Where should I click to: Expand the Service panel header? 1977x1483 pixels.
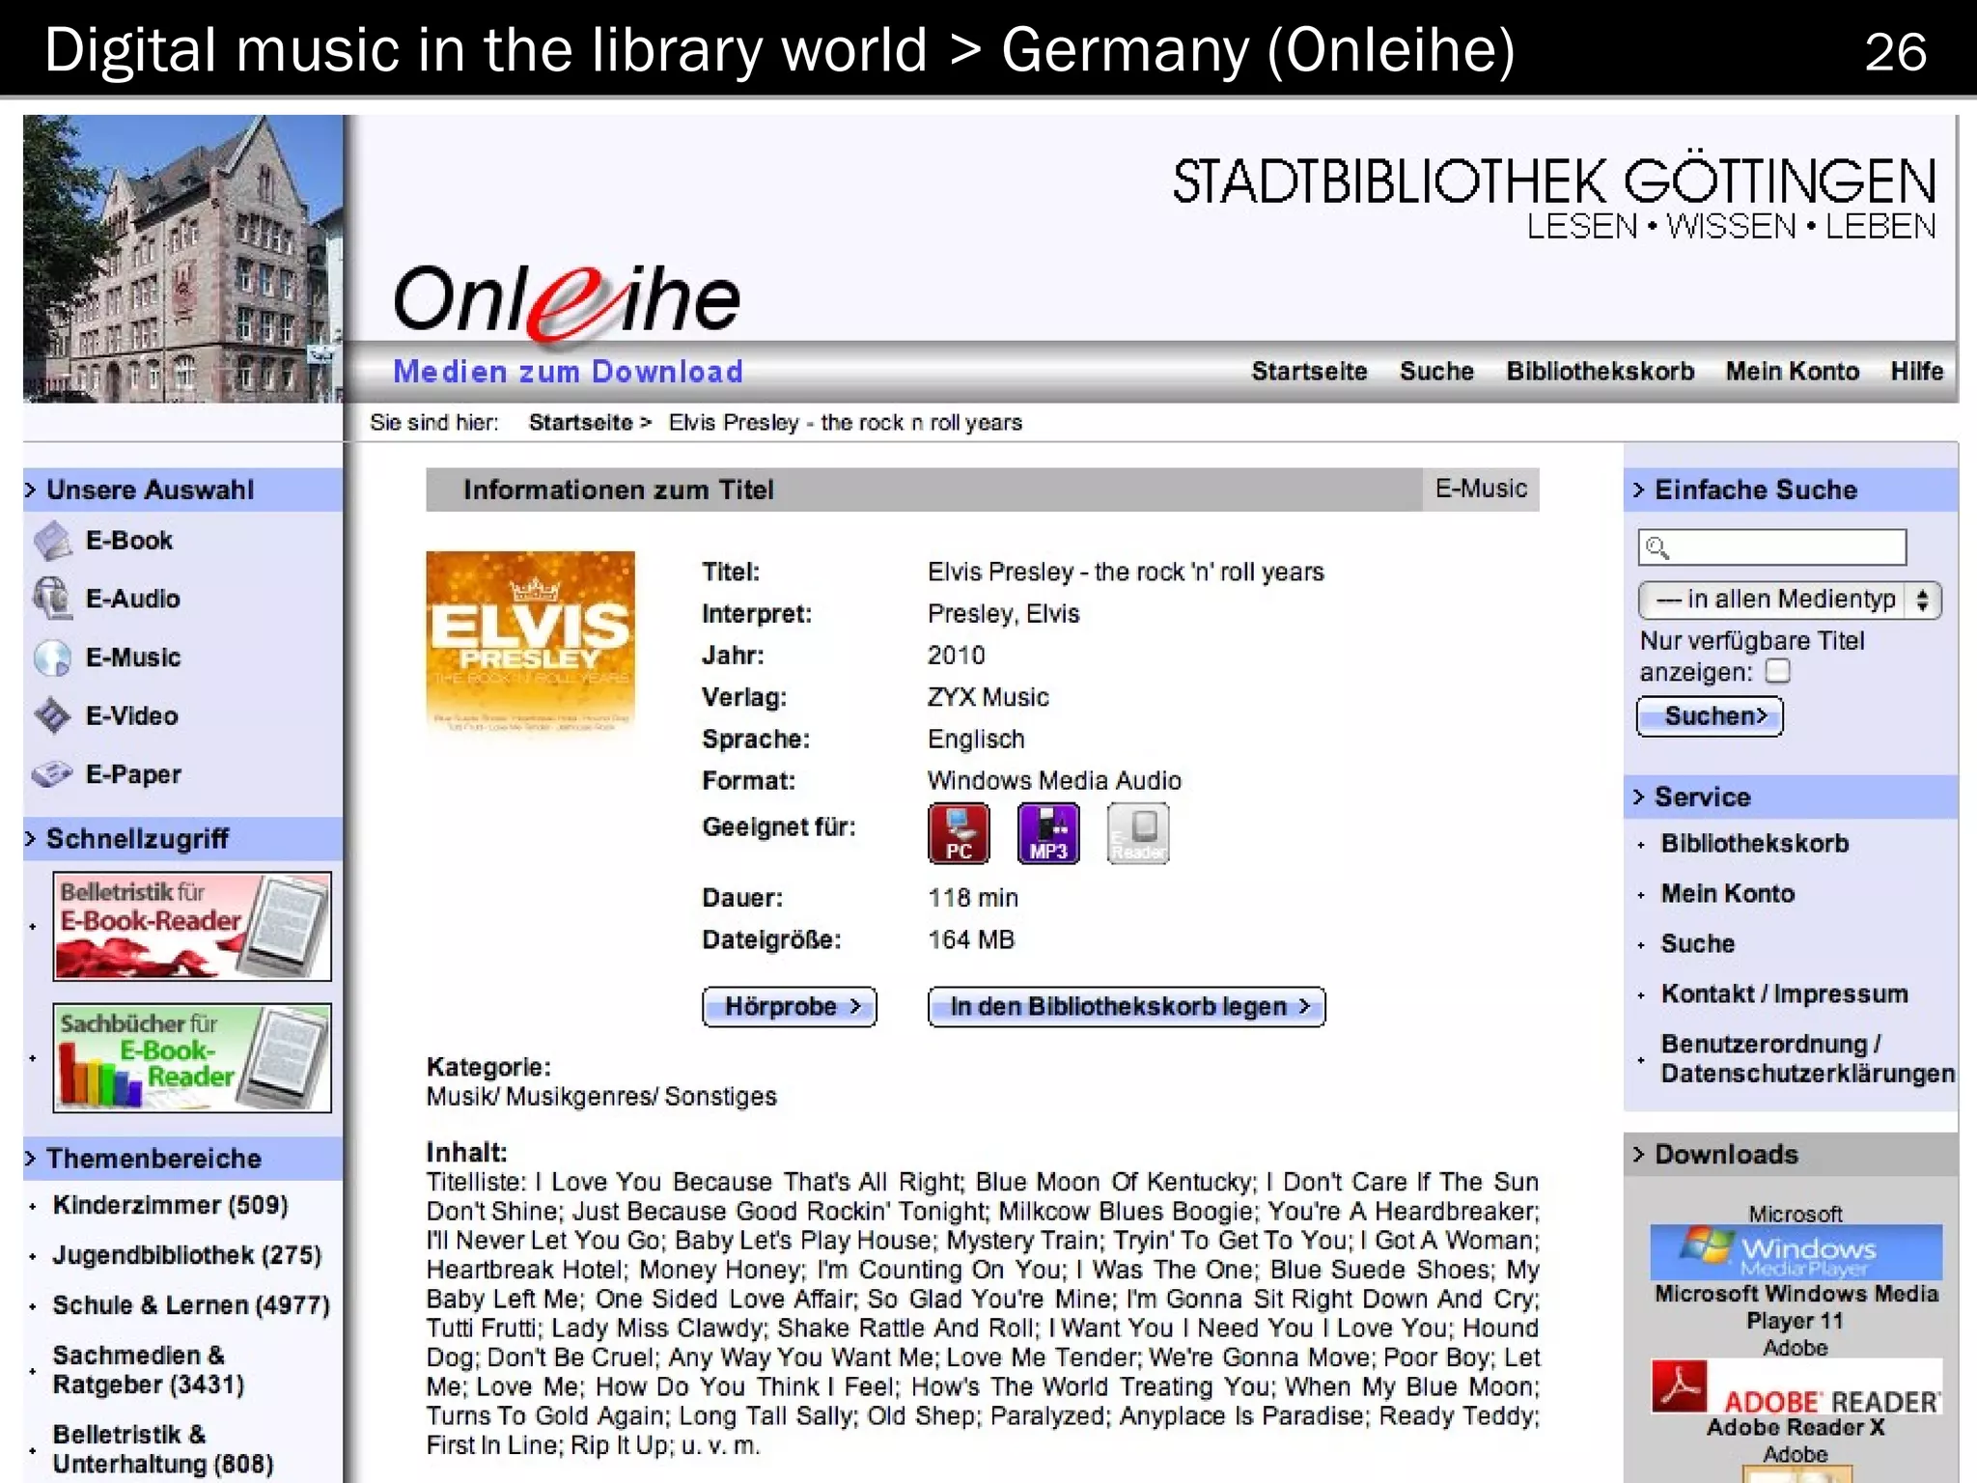(1792, 797)
